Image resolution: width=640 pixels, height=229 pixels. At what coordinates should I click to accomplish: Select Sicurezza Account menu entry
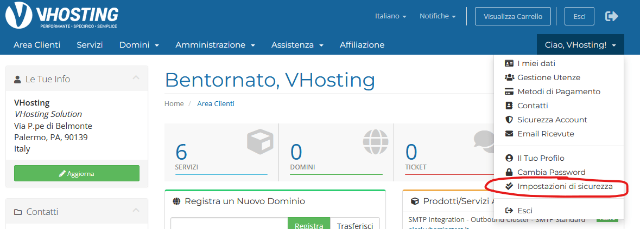tap(559, 120)
